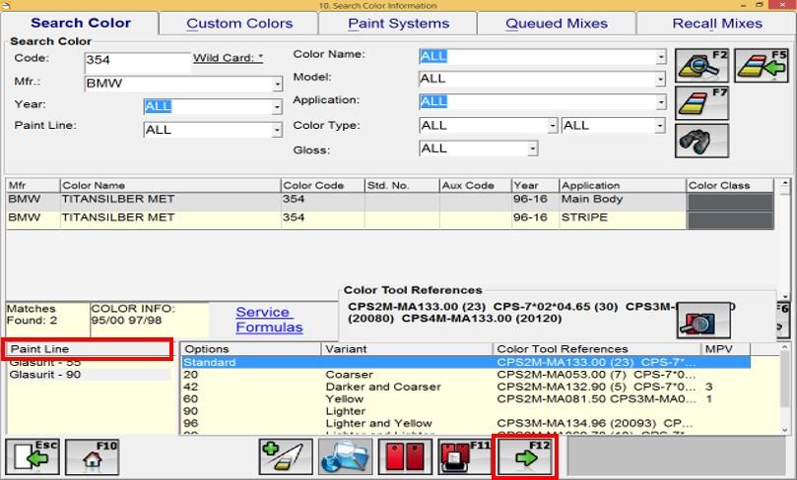Viewport: 797px width, 480px height.
Task: Open the Queued Mixes tab
Action: tap(557, 24)
